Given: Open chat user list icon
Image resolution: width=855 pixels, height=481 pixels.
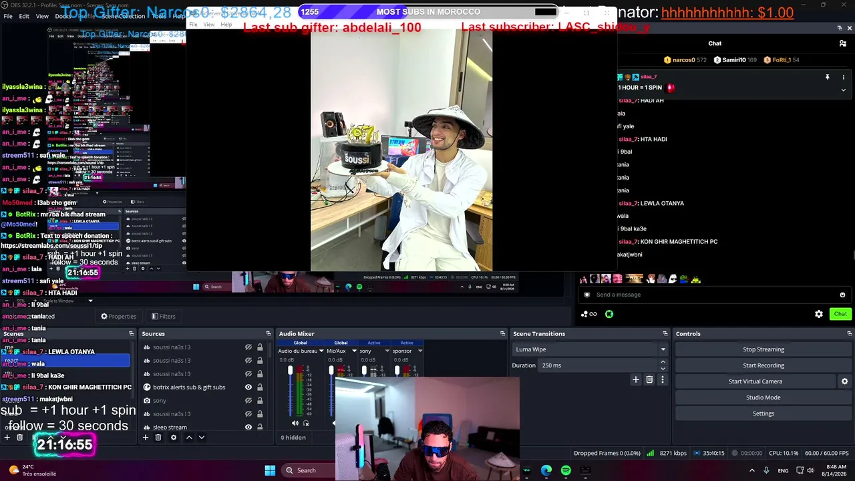Looking at the screenshot, I should tap(843, 43).
